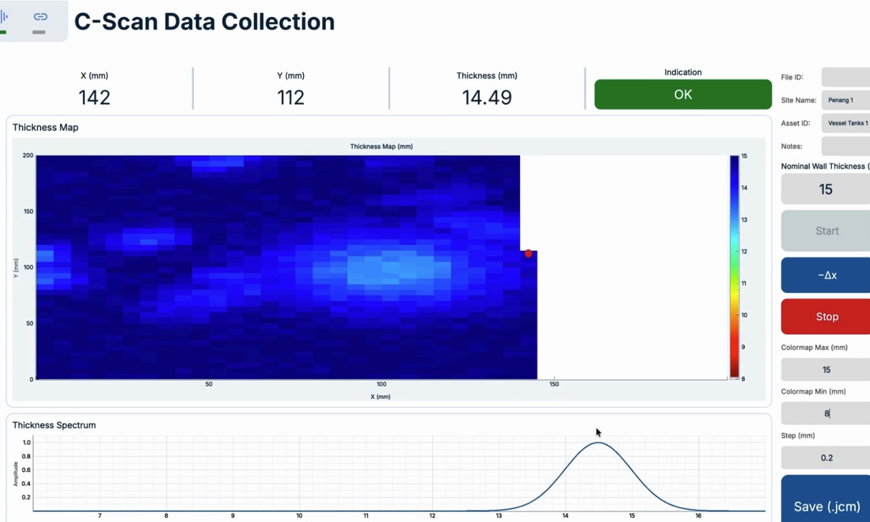Screen dimensions: 870x522
Task: Click the 'Thickness Map' panel title
Action: [x=45, y=127]
